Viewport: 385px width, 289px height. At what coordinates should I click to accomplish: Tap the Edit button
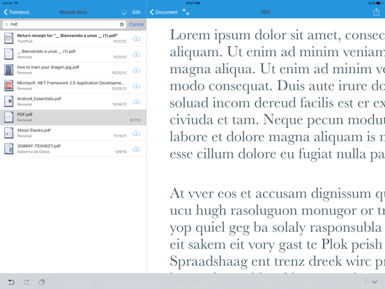pos(136,12)
